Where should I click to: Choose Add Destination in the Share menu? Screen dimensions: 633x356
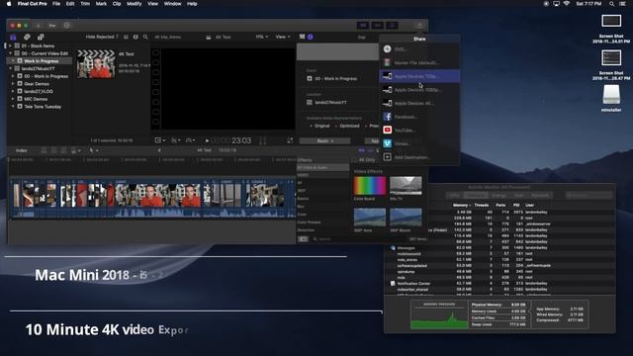419,157
